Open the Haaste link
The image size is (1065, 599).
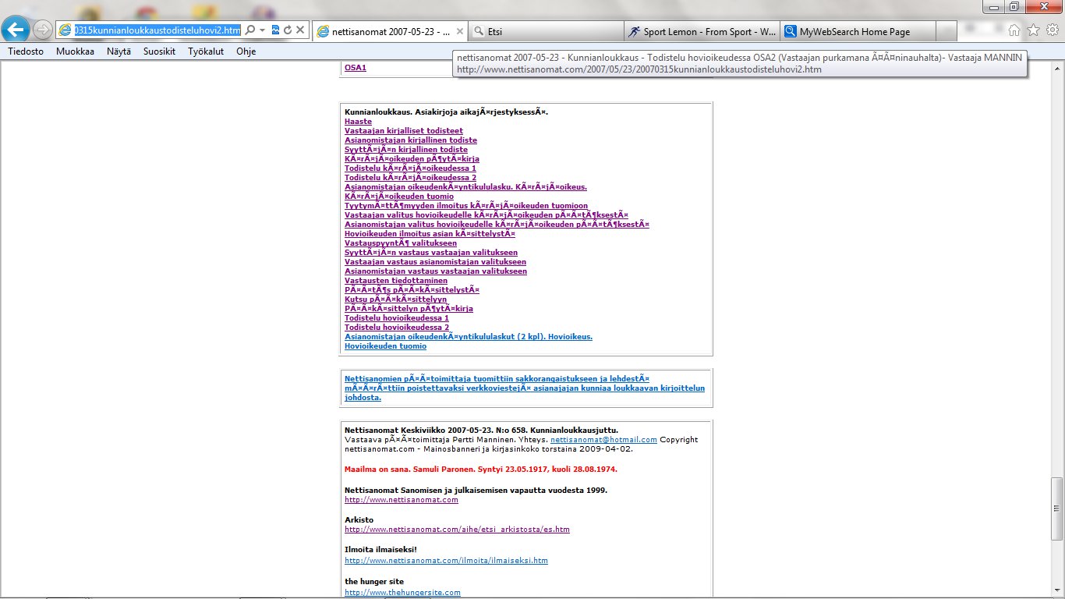pyautogui.click(x=358, y=122)
